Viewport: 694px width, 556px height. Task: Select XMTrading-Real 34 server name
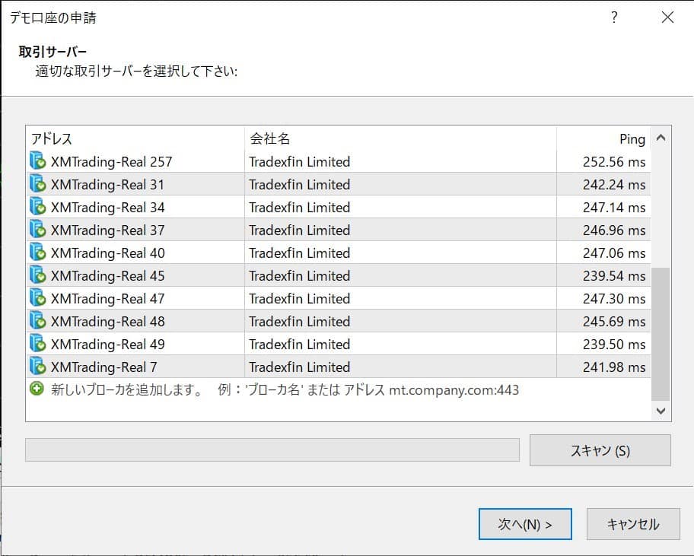(x=107, y=208)
